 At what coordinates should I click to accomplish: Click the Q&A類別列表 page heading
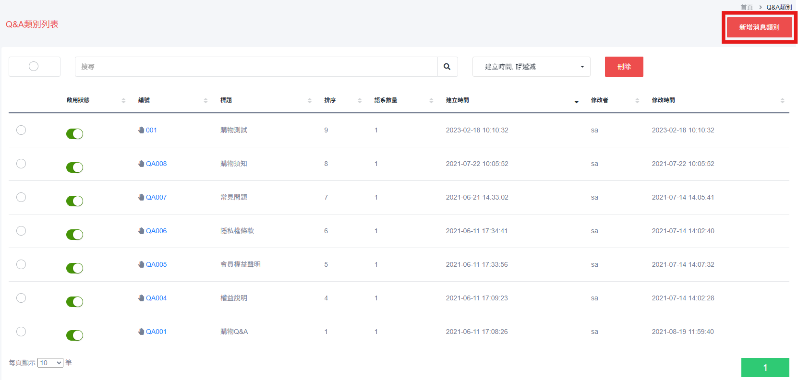(32, 24)
